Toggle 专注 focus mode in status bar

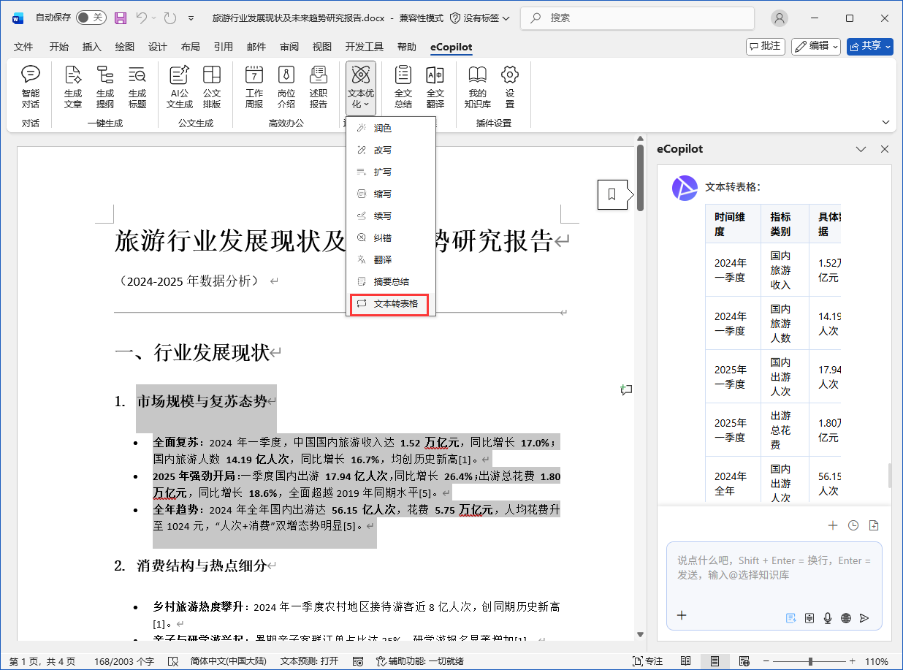tap(647, 660)
